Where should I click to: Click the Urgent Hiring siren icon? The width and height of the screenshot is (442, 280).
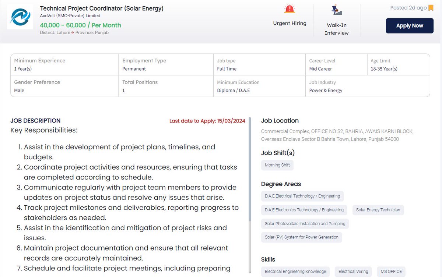tap(290, 9)
